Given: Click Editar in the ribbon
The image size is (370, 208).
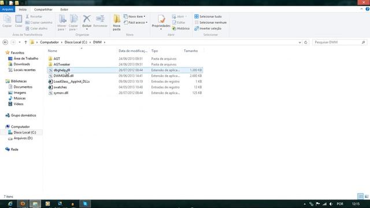Looking at the screenshot, I should [x=179, y=23].
